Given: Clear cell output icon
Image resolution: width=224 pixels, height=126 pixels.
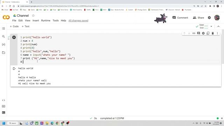Looking at the screenshot, I should [x=14, y=69].
